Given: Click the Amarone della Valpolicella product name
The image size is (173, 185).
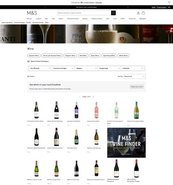Looking at the screenshot, I should [36, 148].
